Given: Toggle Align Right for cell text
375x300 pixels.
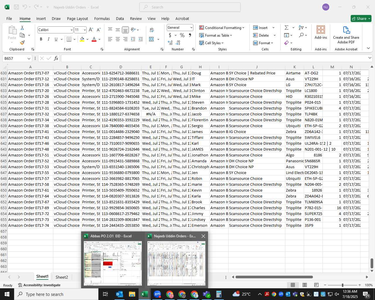Looking at the screenshot, I should click(x=125, y=39).
